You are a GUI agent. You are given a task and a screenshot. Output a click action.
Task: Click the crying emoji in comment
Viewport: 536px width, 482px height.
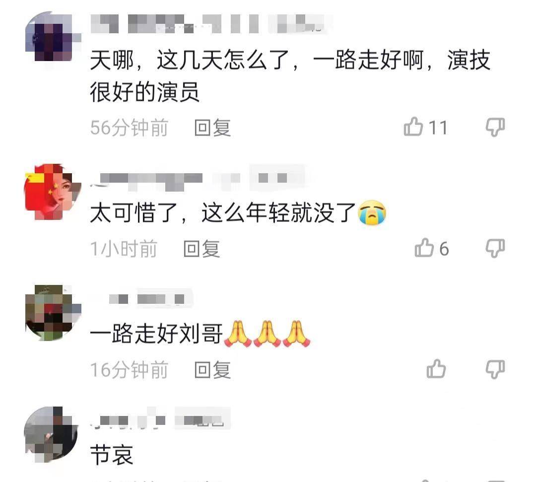pos(372,212)
